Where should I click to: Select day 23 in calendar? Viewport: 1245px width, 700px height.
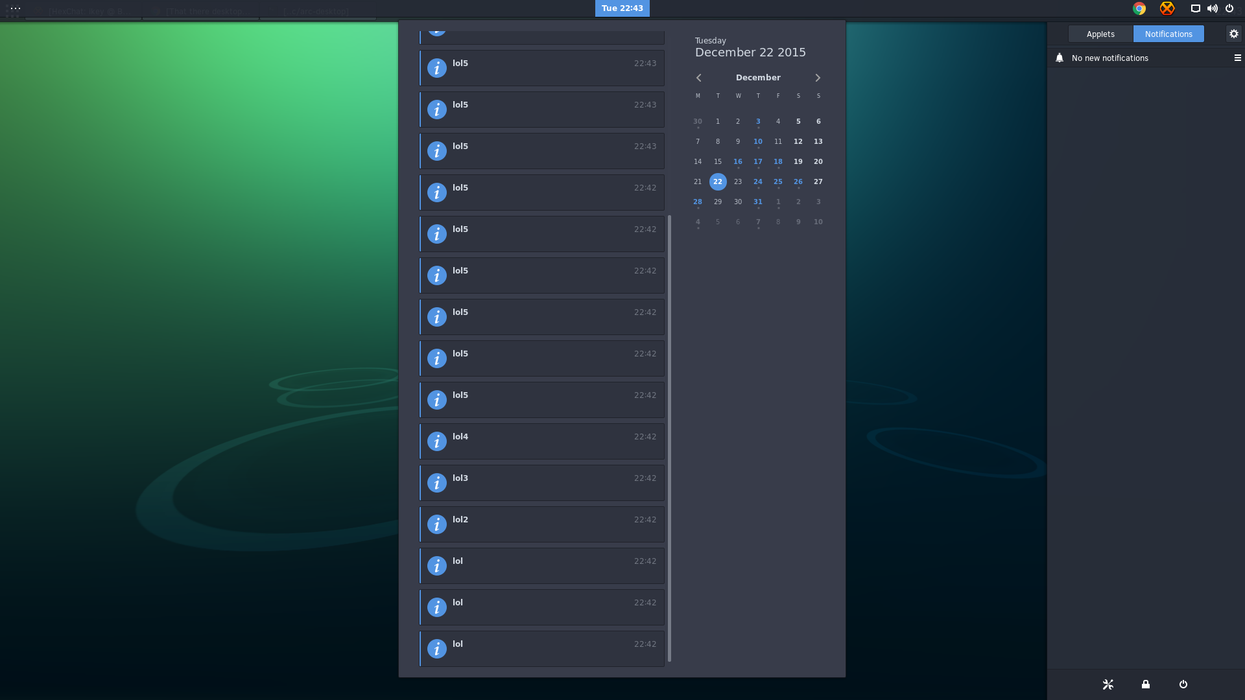(x=738, y=181)
